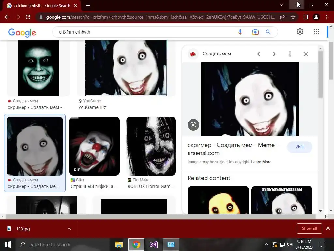Open preview panel more options menu
This screenshot has width=334, height=251.
coord(290,54)
